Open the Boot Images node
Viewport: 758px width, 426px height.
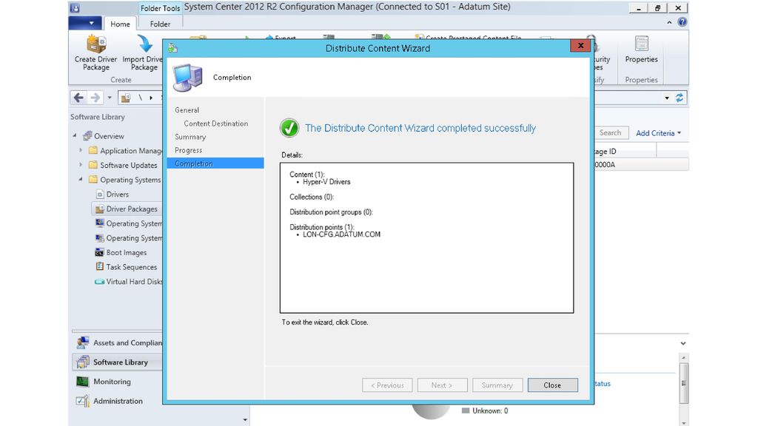[x=121, y=253]
